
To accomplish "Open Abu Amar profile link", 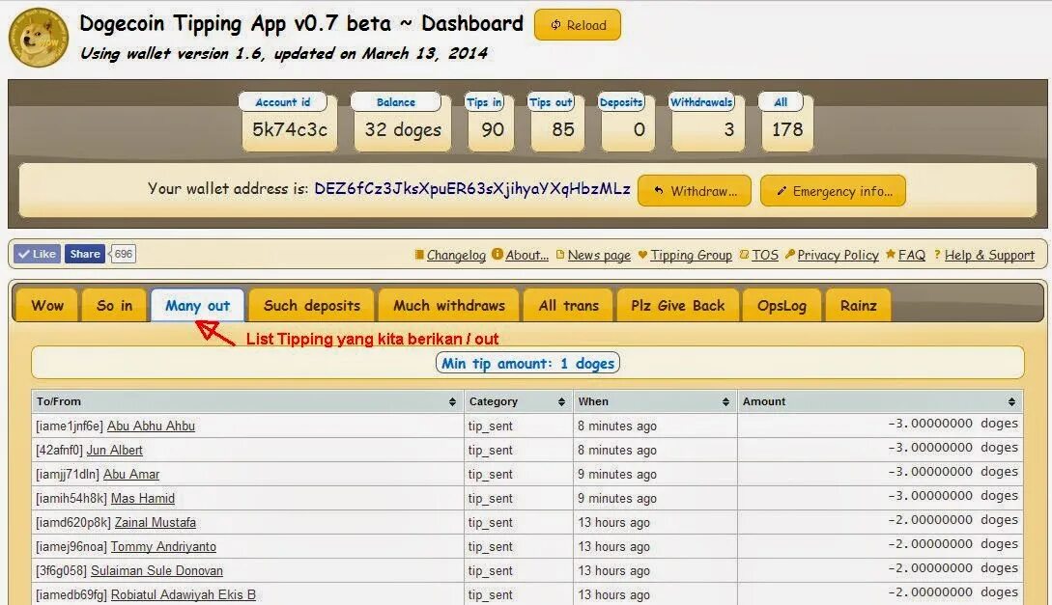I will 131,475.
